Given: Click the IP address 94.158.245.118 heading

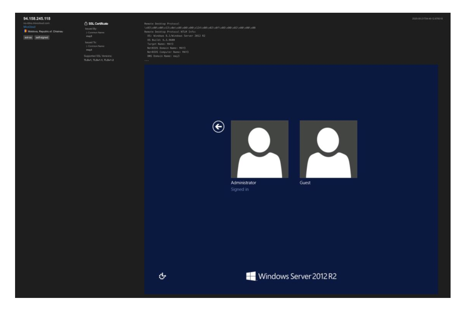Looking at the screenshot, I should coord(37,18).
